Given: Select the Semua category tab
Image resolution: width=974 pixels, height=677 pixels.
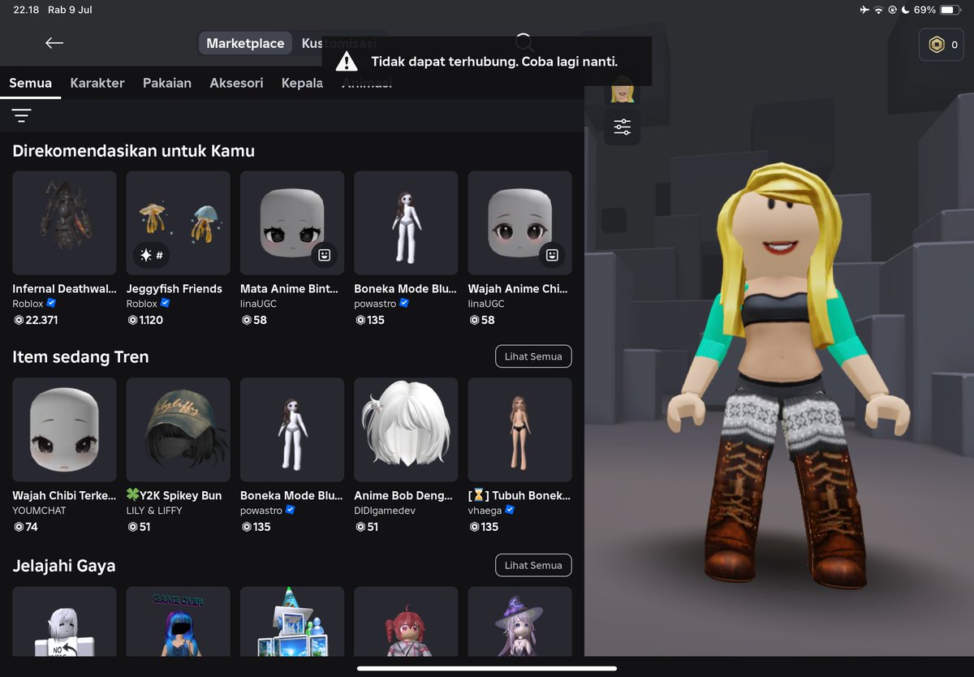Looking at the screenshot, I should pyautogui.click(x=31, y=83).
